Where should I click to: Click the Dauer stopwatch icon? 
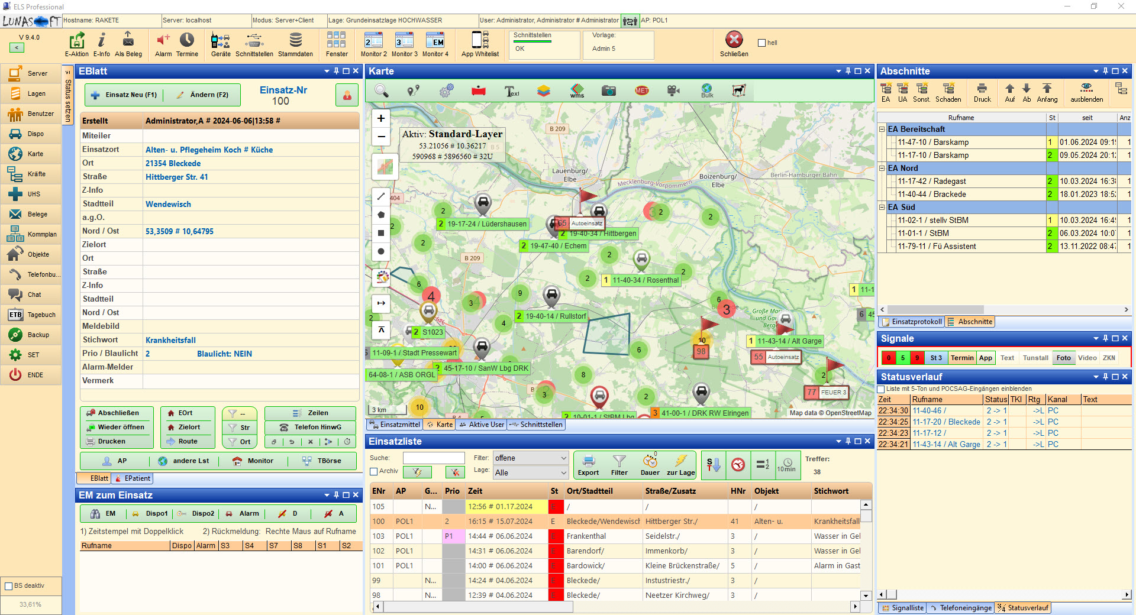650,465
